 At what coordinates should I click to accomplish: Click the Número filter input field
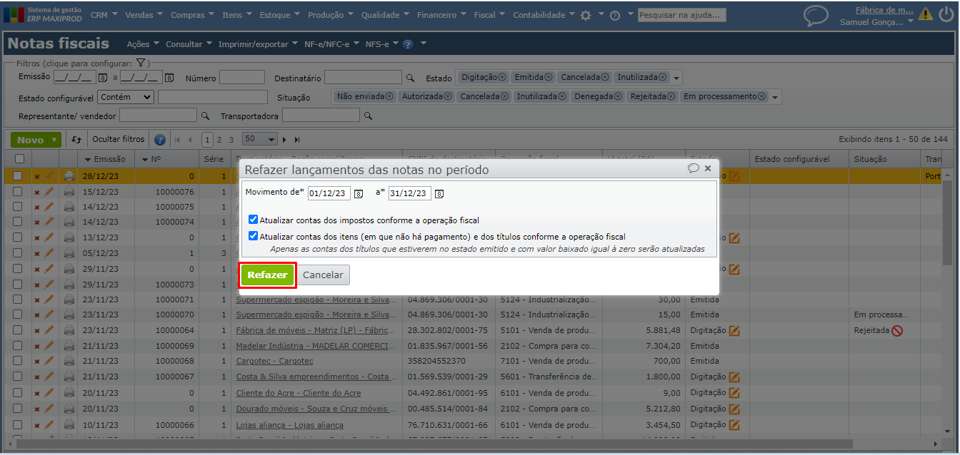tap(242, 78)
